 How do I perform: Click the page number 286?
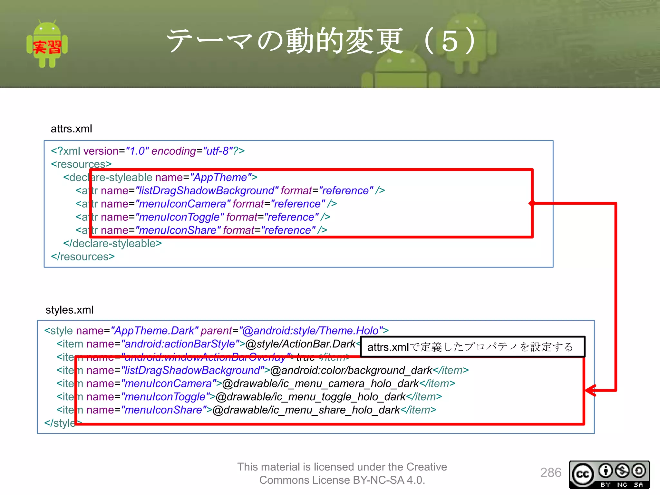[x=551, y=472]
